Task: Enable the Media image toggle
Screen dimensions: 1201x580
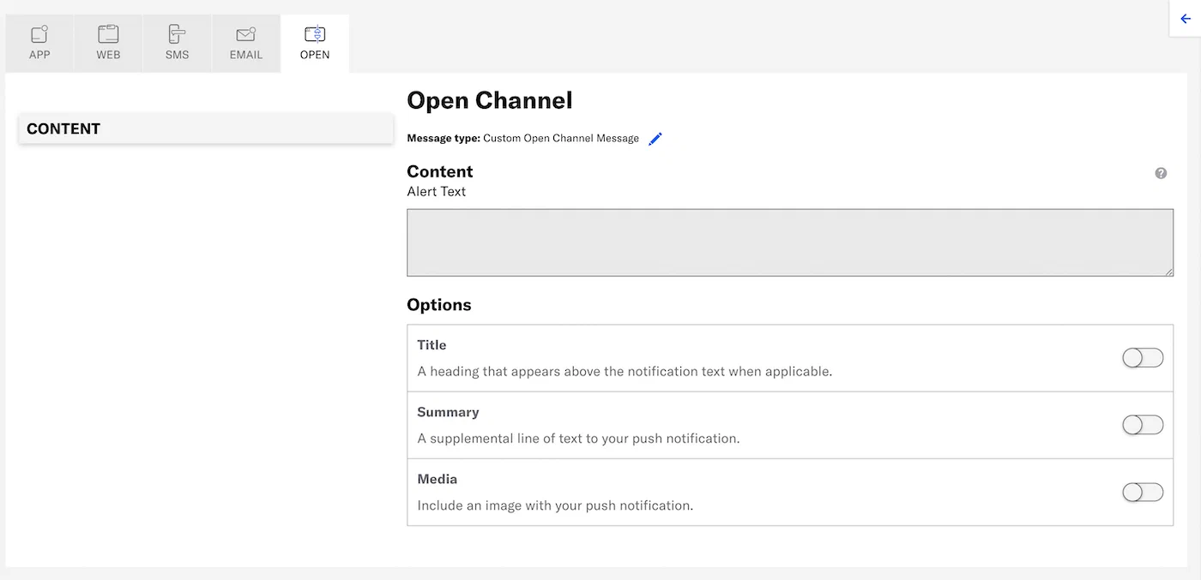Action: click(1142, 492)
